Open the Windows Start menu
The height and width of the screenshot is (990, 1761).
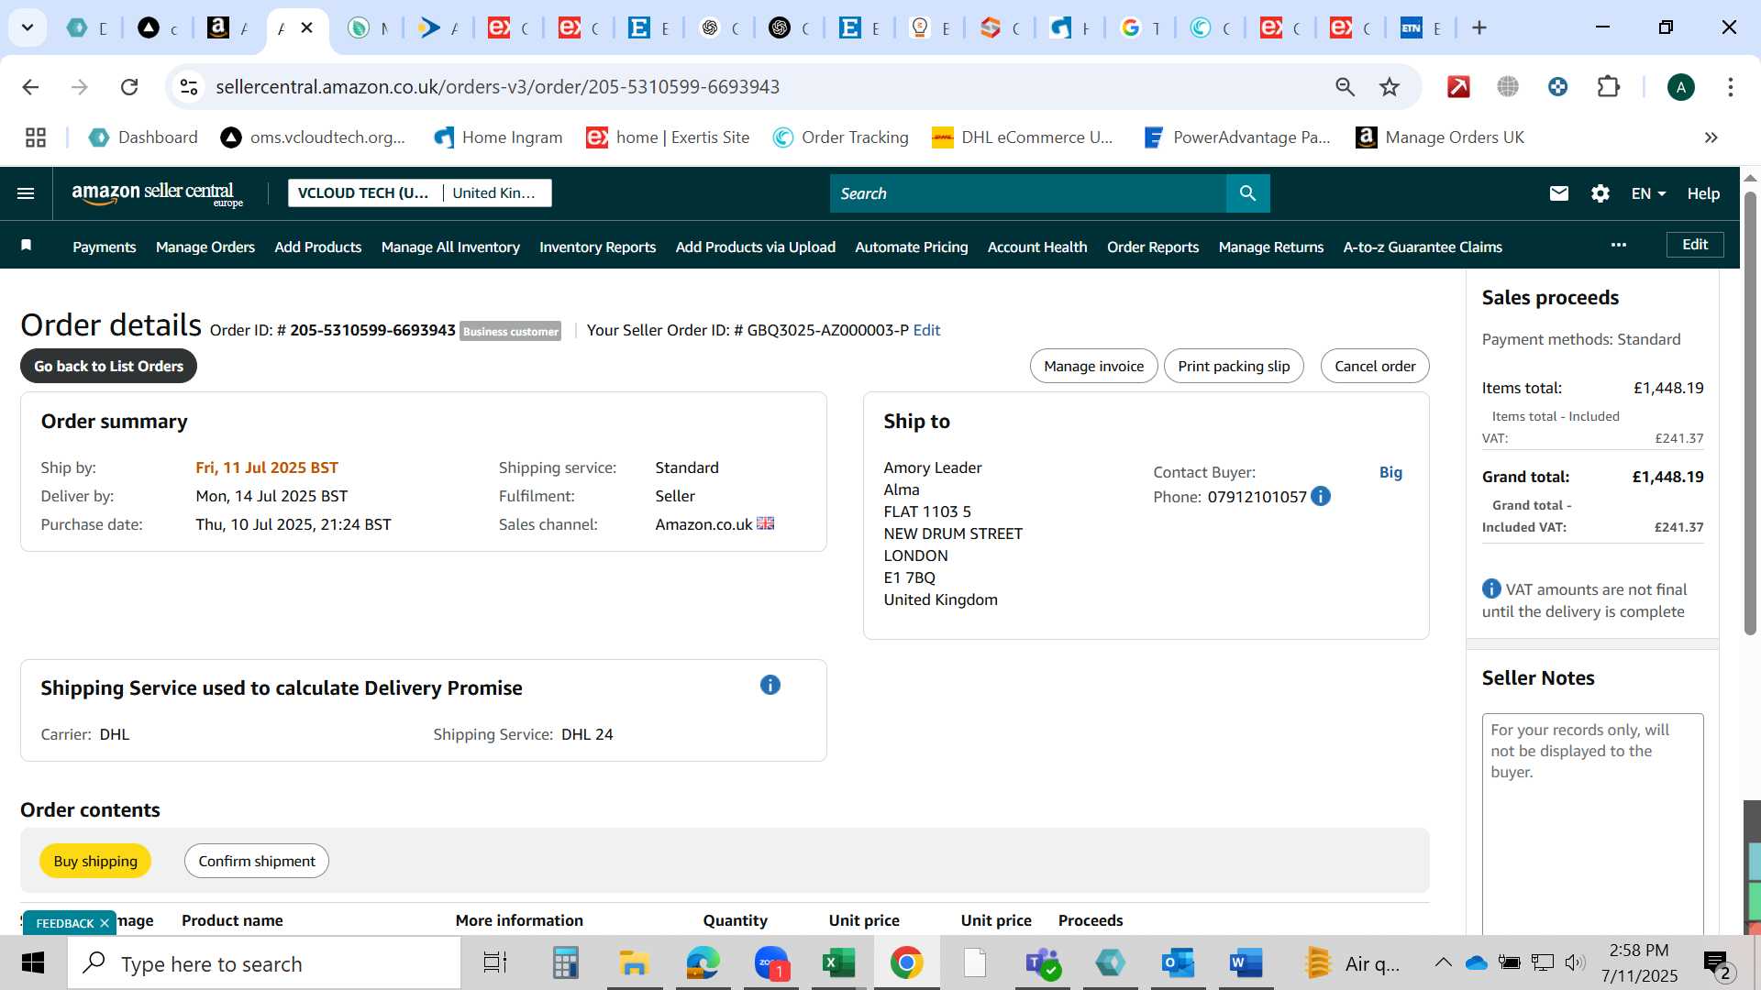coord(33,963)
